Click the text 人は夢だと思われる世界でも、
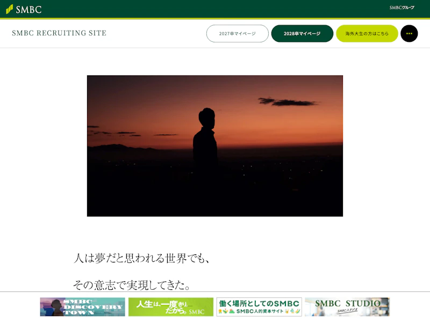This screenshot has width=430, height=322. pos(142,258)
